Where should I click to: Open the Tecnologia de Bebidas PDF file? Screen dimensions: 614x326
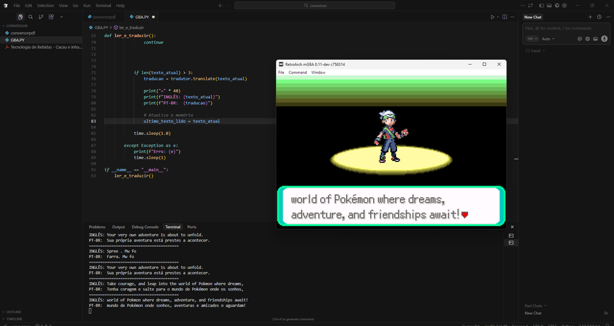pos(41,46)
